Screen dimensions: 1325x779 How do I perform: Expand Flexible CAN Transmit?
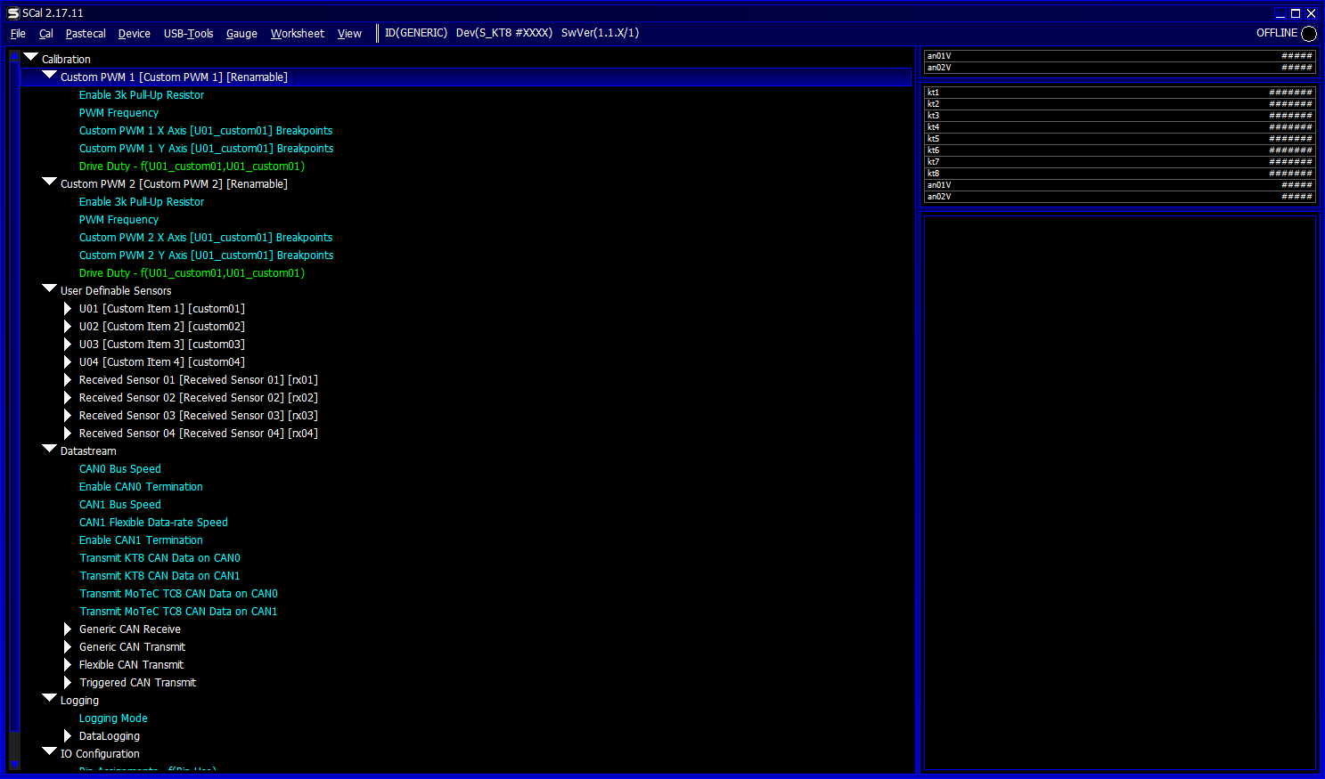[x=68, y=665]
